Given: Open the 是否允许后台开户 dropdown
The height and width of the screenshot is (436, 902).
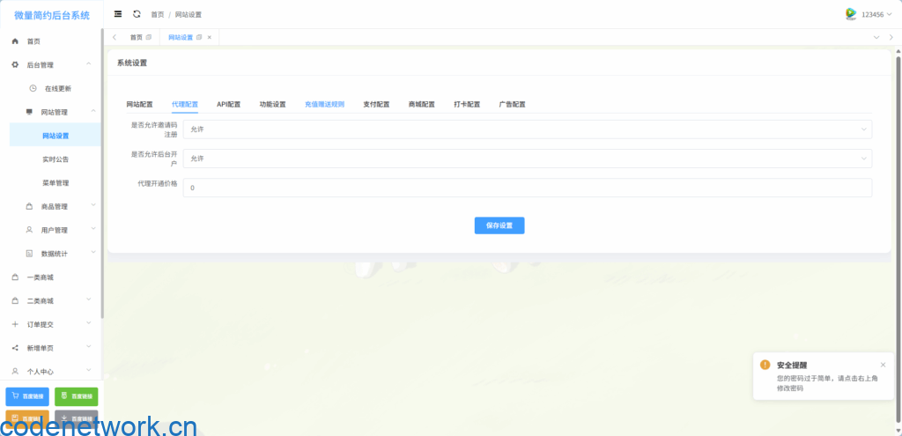Looking at the screenshot, I should [x=527, y=159].
